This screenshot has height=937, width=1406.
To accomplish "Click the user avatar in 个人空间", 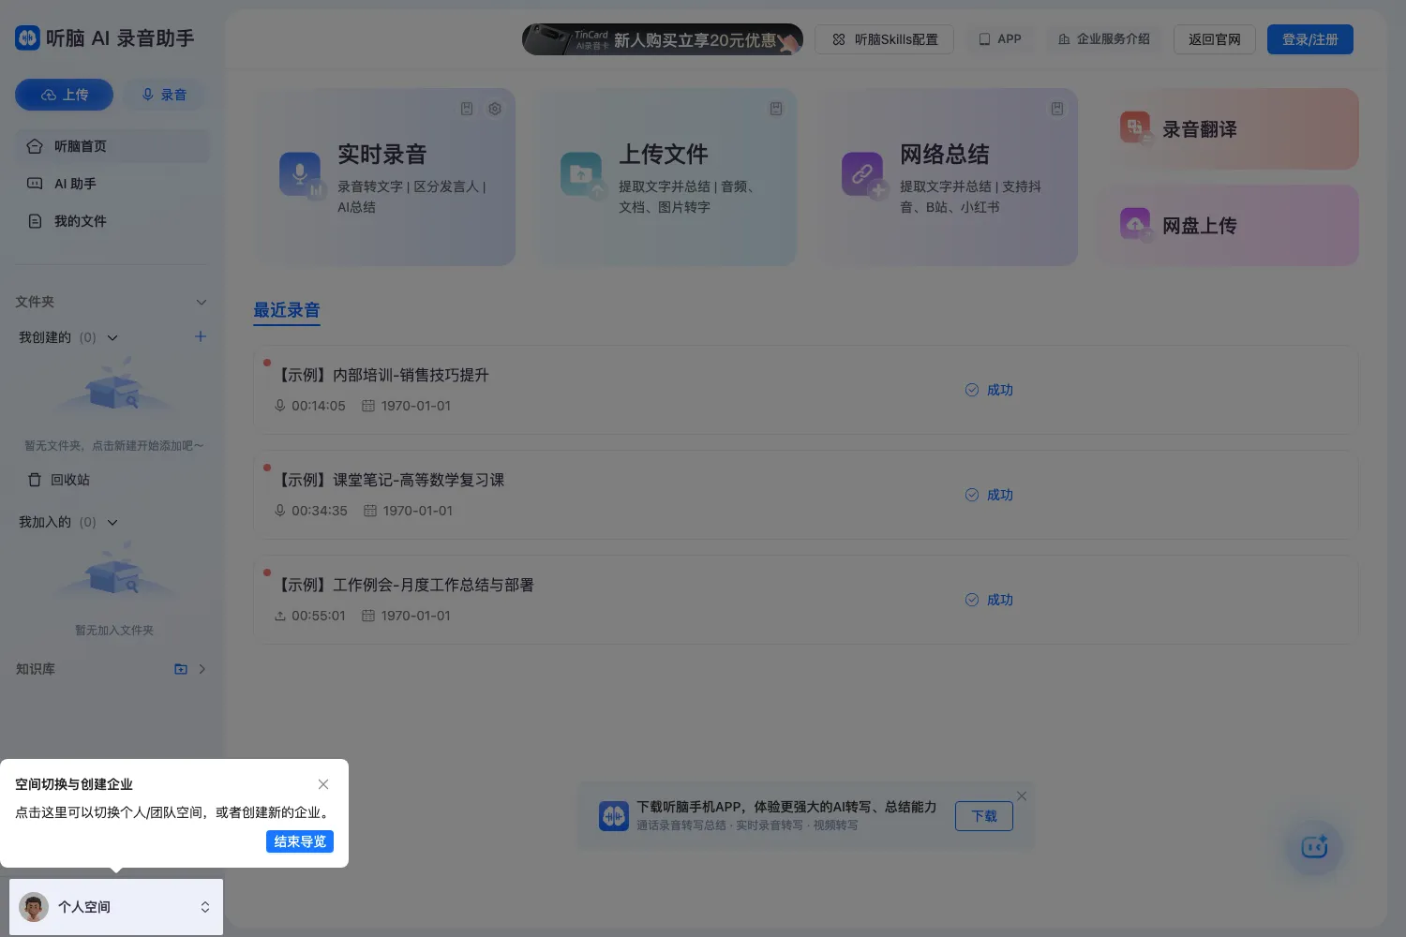I will click(x=34, y=907).
